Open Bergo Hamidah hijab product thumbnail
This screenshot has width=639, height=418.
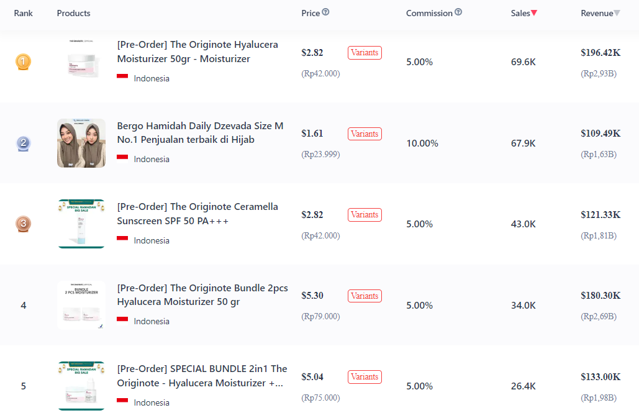(81, 143)
